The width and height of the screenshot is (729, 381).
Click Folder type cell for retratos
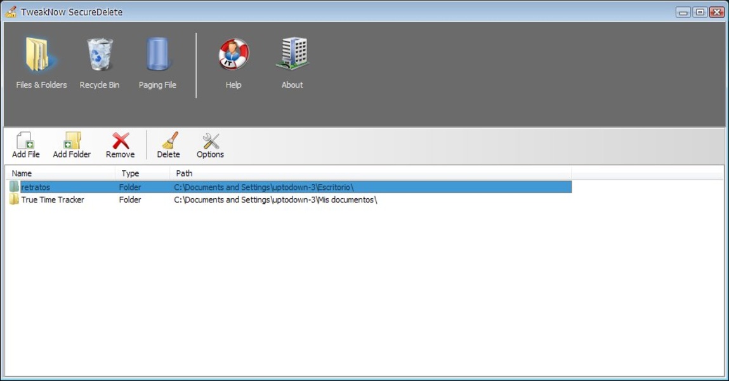[x=129, y=187]
